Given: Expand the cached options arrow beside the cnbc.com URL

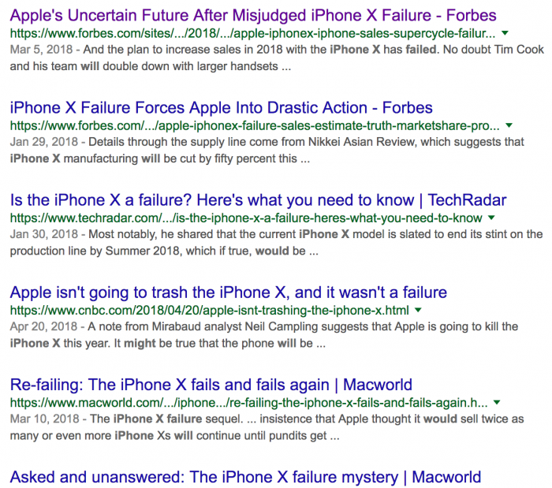Looking at the screenshot, I should (419, 310).
